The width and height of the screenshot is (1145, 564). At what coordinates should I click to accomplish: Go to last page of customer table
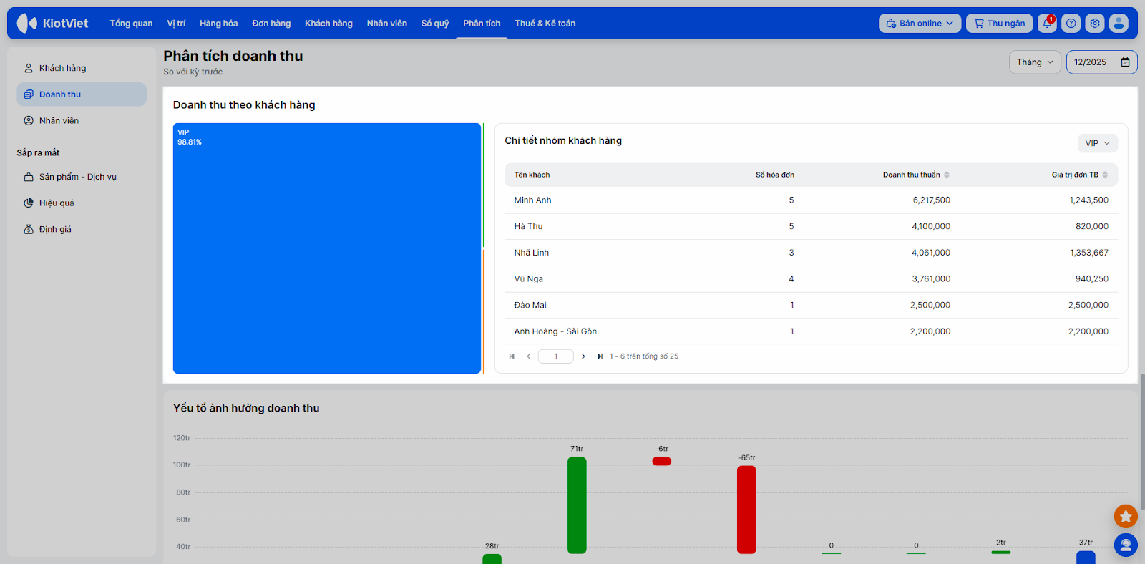click(600, 356)
